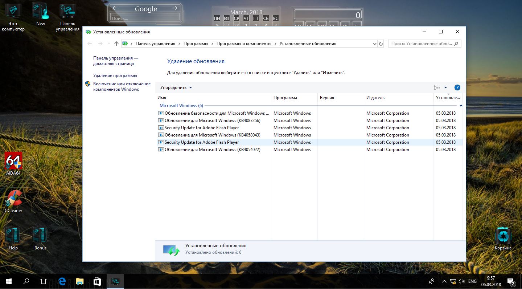Sort by the Издатель column header
Image resolution: width=522 pixels, height=289 pixels.
[375, 98]
